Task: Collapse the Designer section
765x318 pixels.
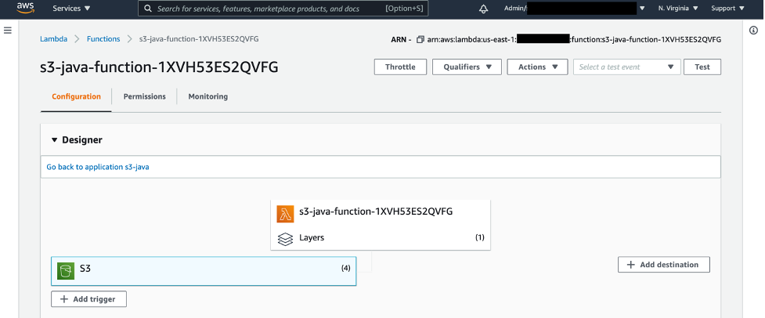Action: 54,140
